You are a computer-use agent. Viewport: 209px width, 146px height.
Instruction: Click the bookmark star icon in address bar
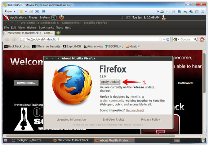coord(161,39)
